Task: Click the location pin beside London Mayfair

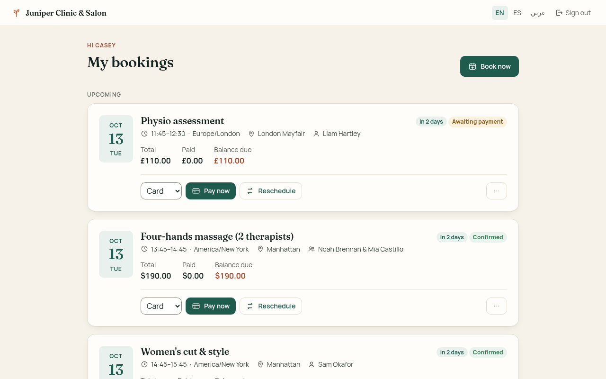Action: tap(251, 134)
